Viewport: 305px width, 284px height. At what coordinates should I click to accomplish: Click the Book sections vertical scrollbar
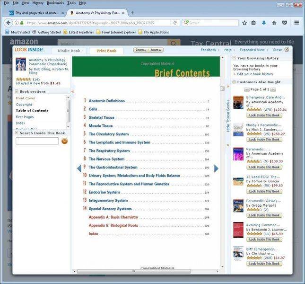click(x=68, y=112)
